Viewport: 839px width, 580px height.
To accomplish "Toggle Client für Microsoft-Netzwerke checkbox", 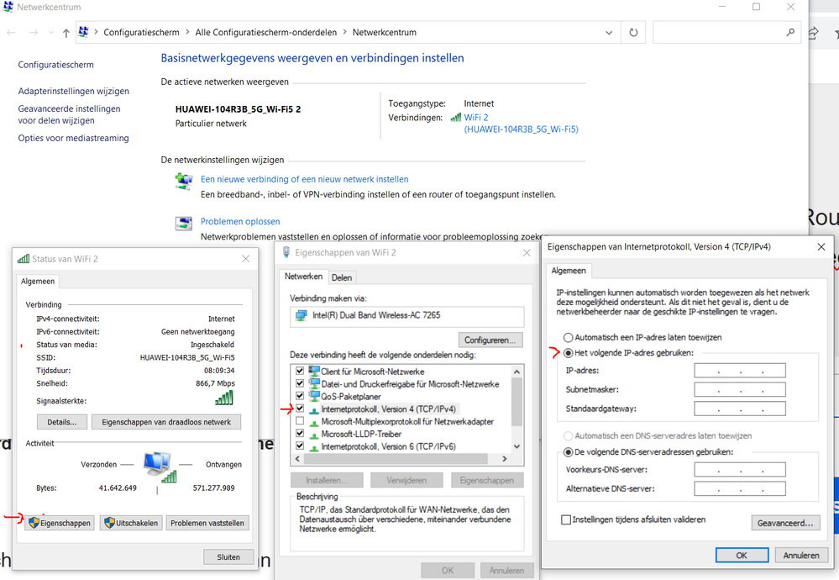I will (301, 372).
